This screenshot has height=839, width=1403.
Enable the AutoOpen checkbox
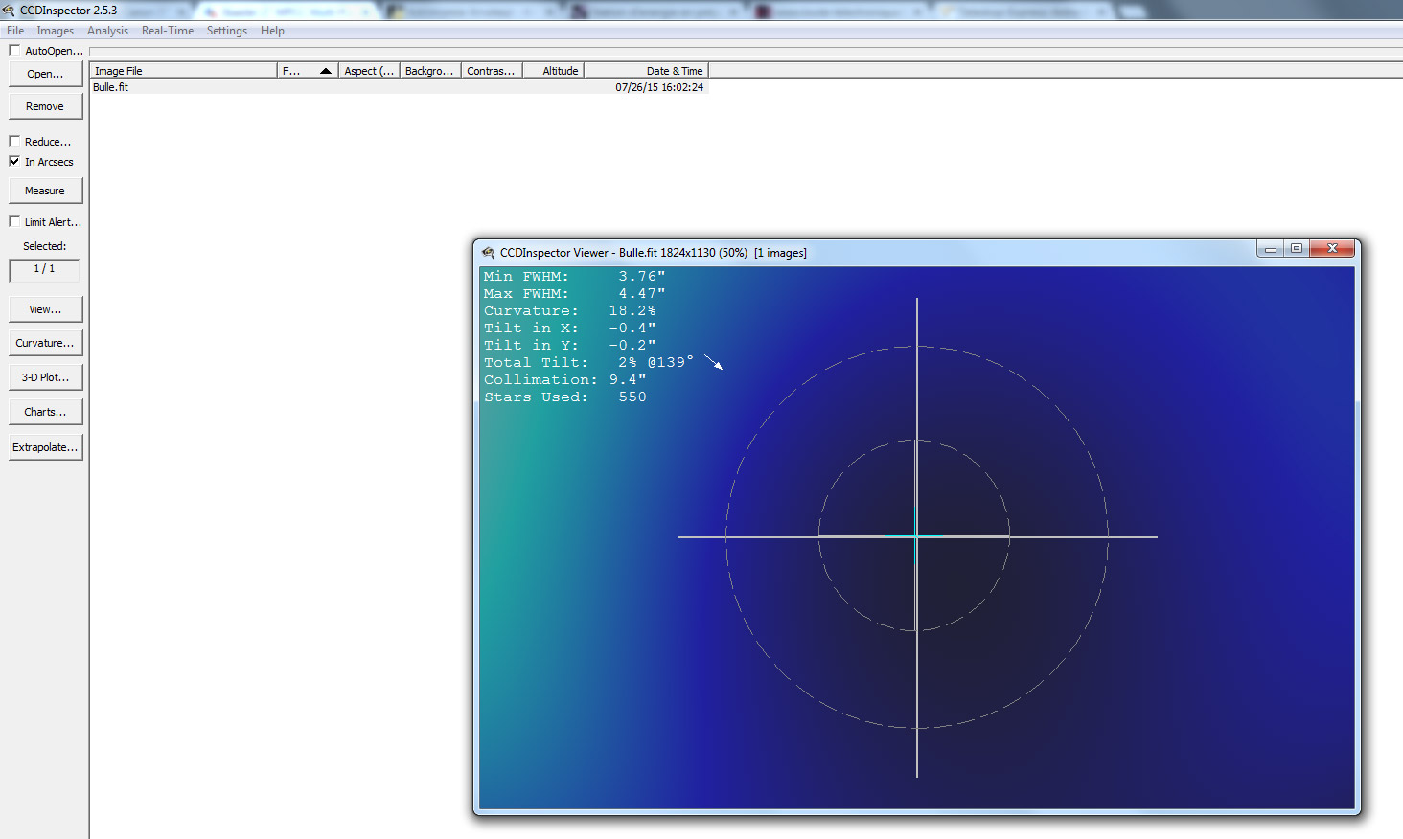[x=14, y=50]
